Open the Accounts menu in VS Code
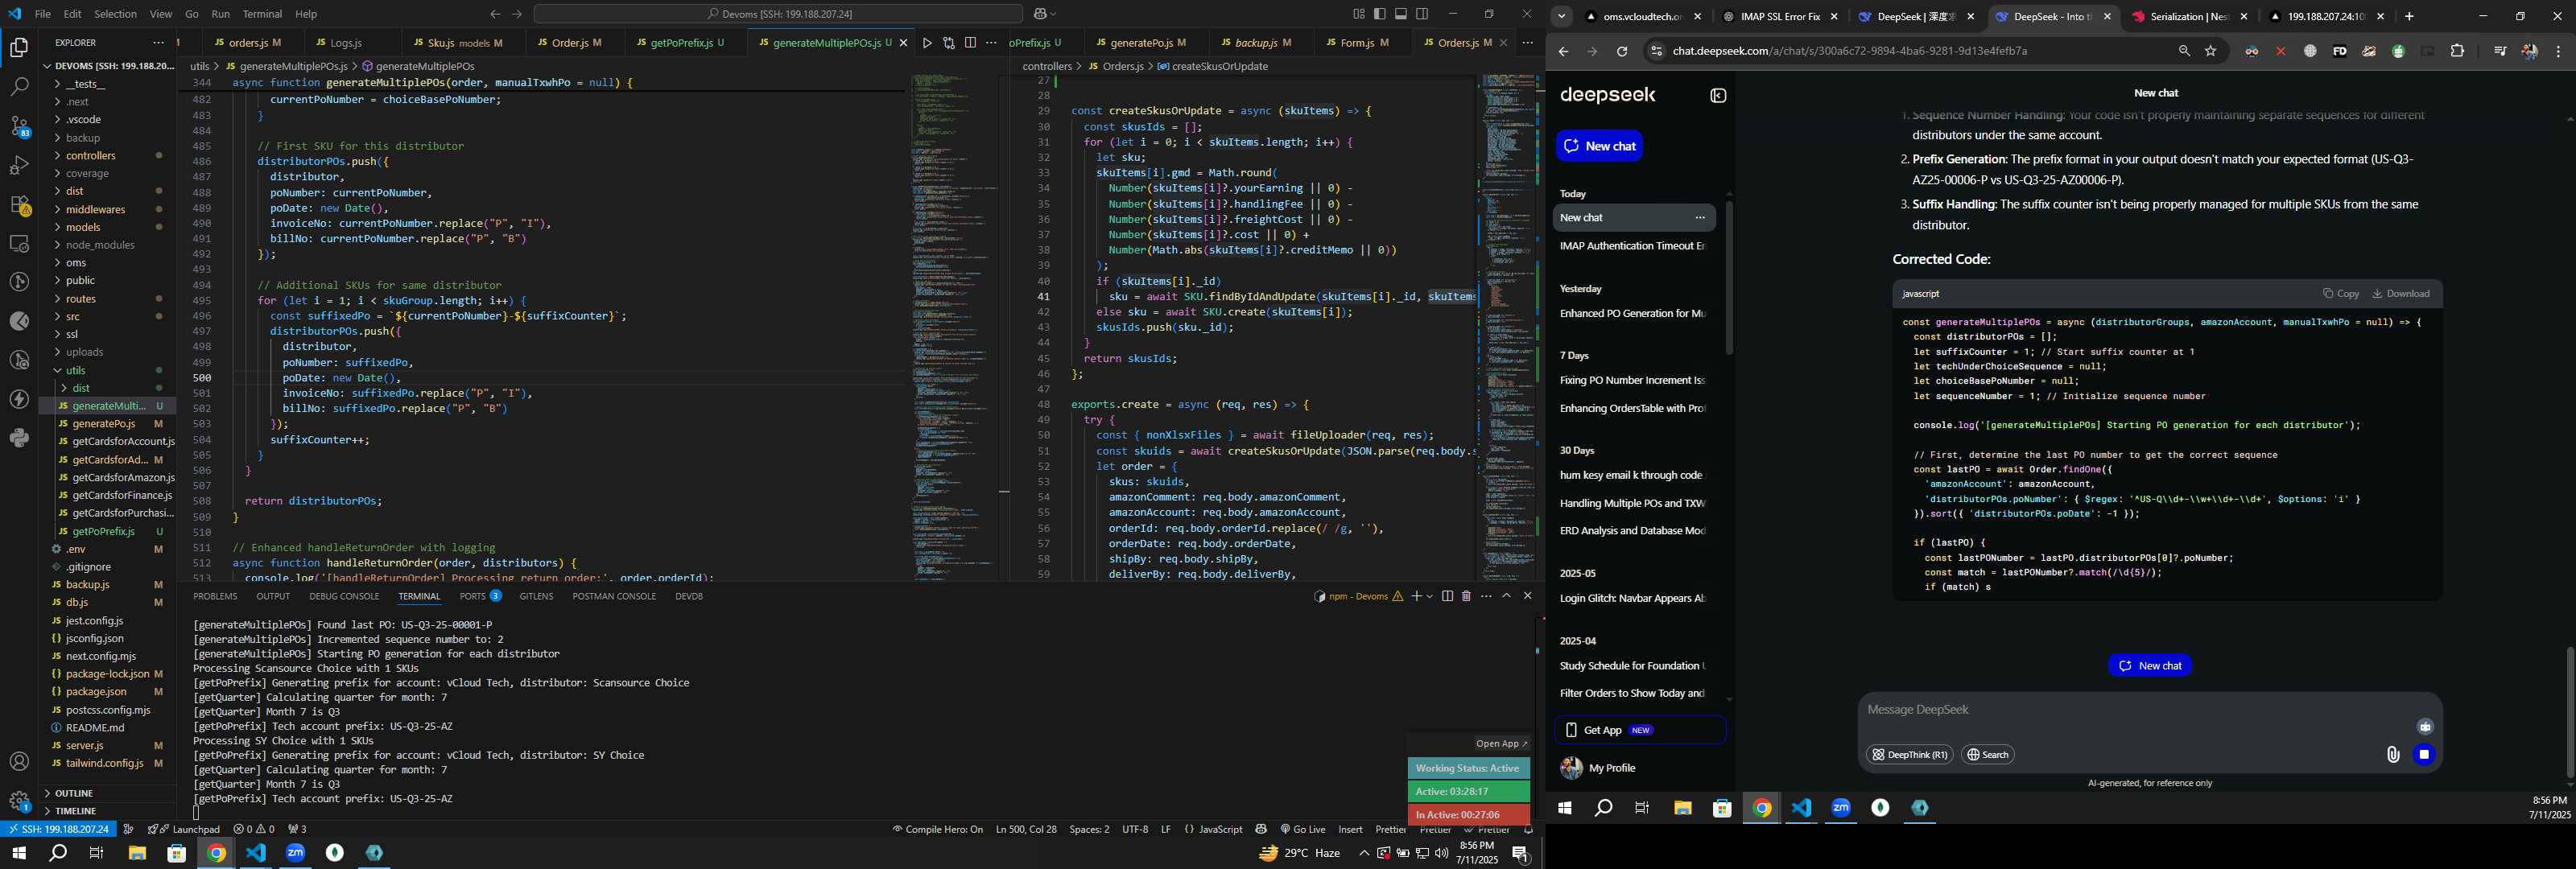 pyautogui.click(x=19, y=762)
